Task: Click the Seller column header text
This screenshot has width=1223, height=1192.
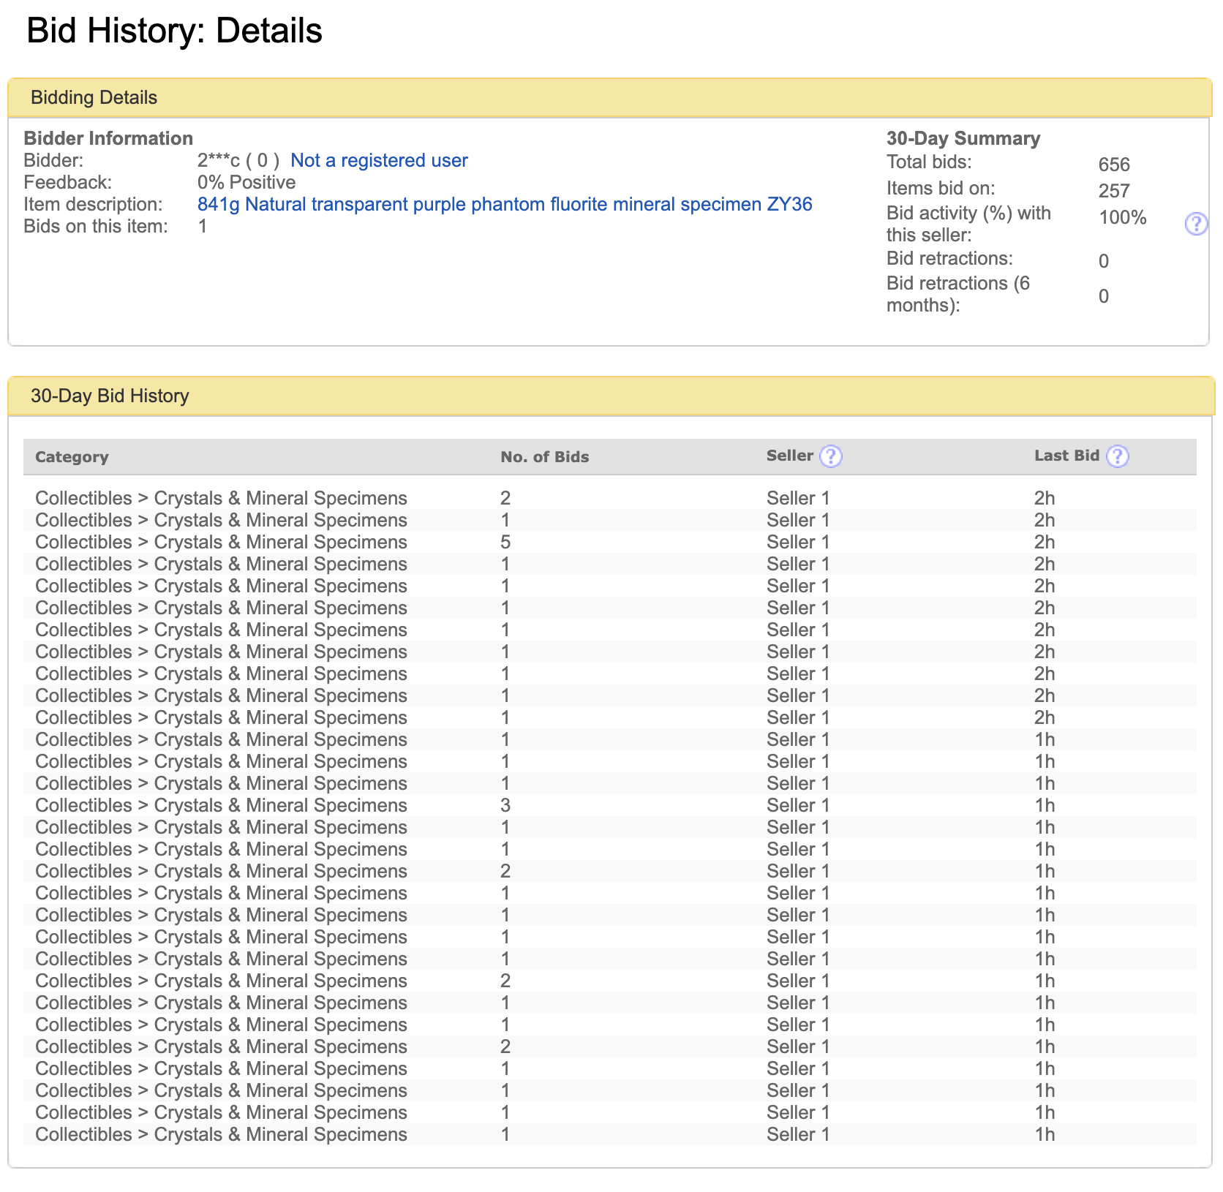Action: (x=789, y=456)
